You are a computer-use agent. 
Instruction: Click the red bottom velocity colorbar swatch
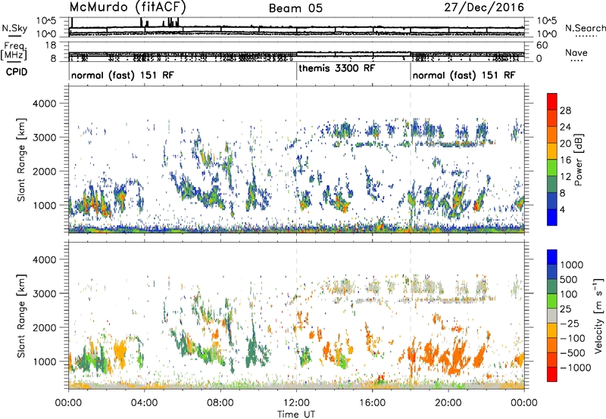click(552, 374)
